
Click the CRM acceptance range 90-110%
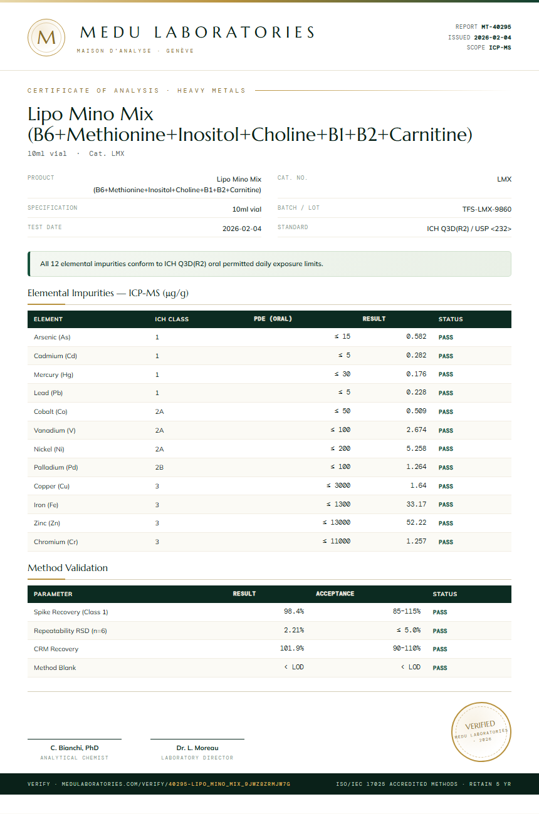[x=407, y=649]
